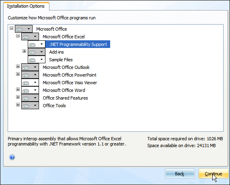Open install-state dropdown for .NET Programmability Support
The width and height of the screenshot is (230, 185).
pos(37,44)
